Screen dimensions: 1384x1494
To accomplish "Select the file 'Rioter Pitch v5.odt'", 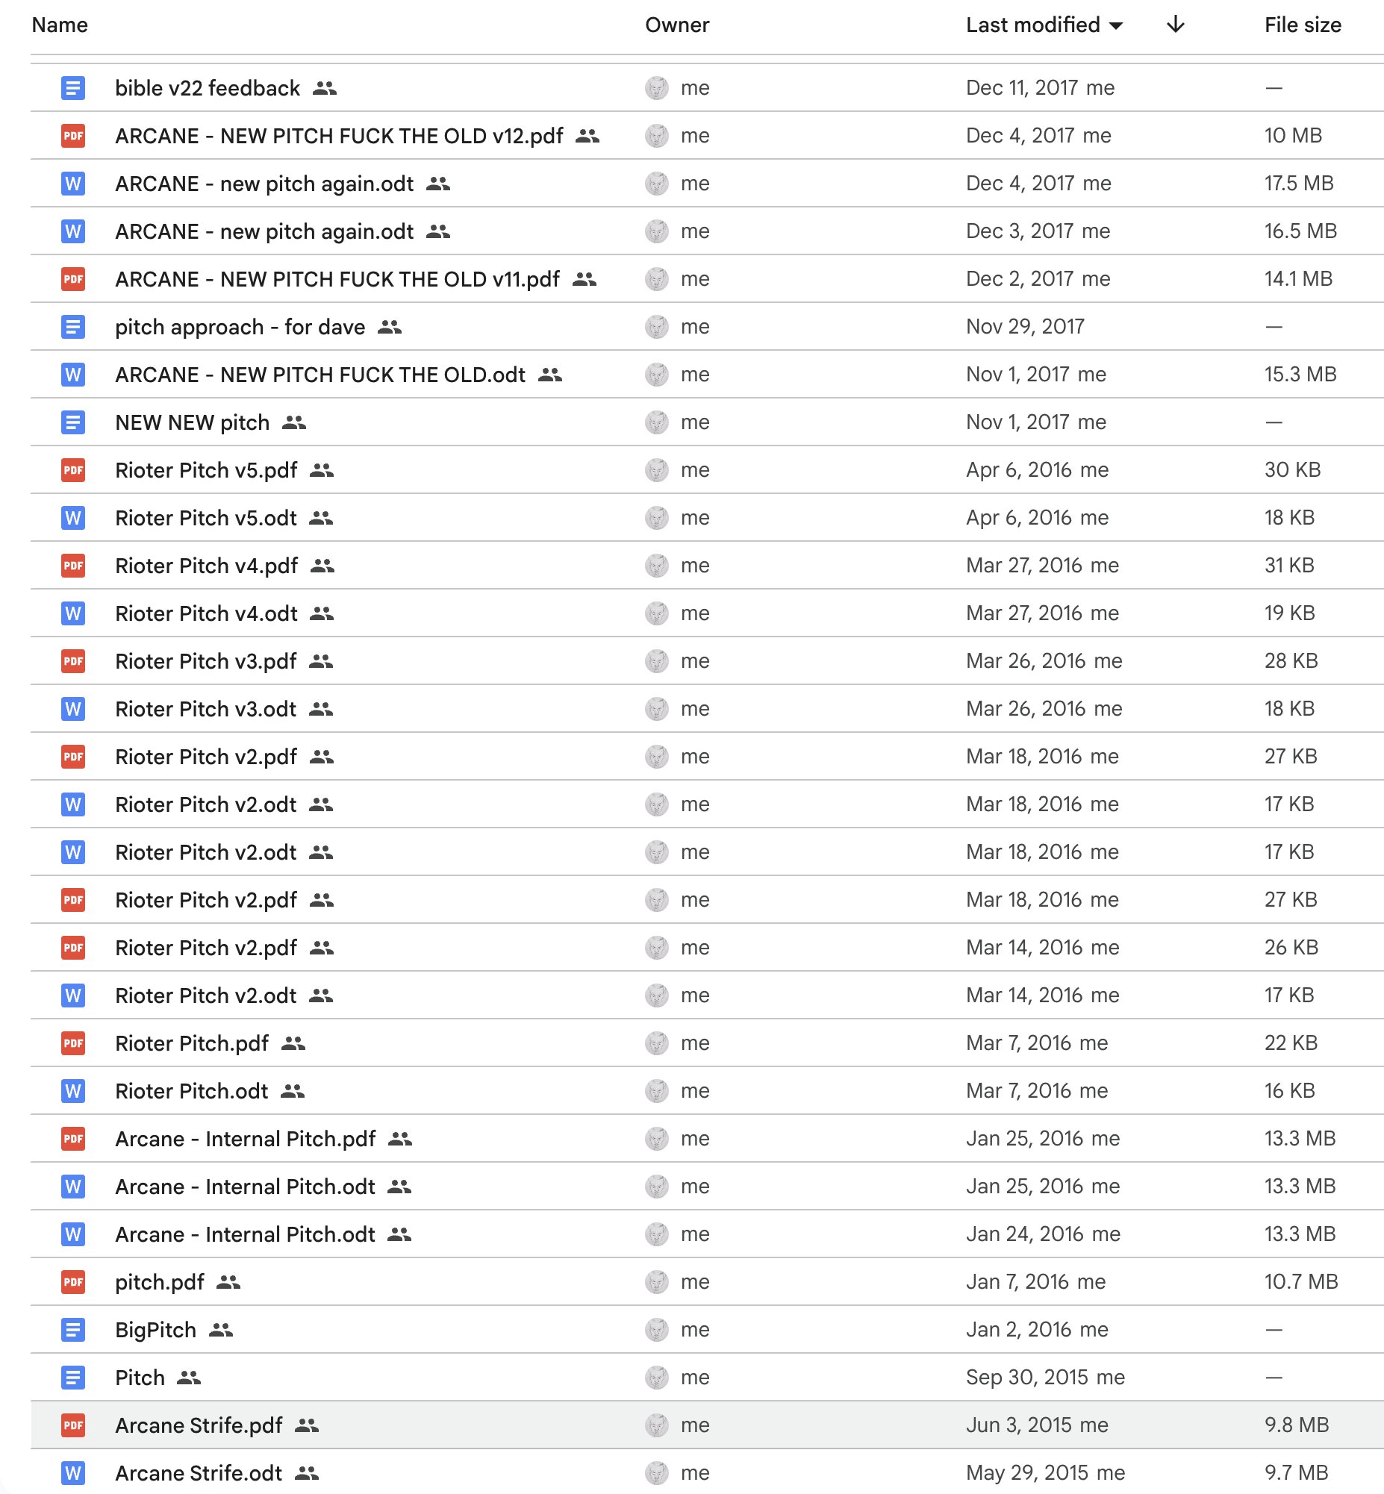I will click(206, 518).
